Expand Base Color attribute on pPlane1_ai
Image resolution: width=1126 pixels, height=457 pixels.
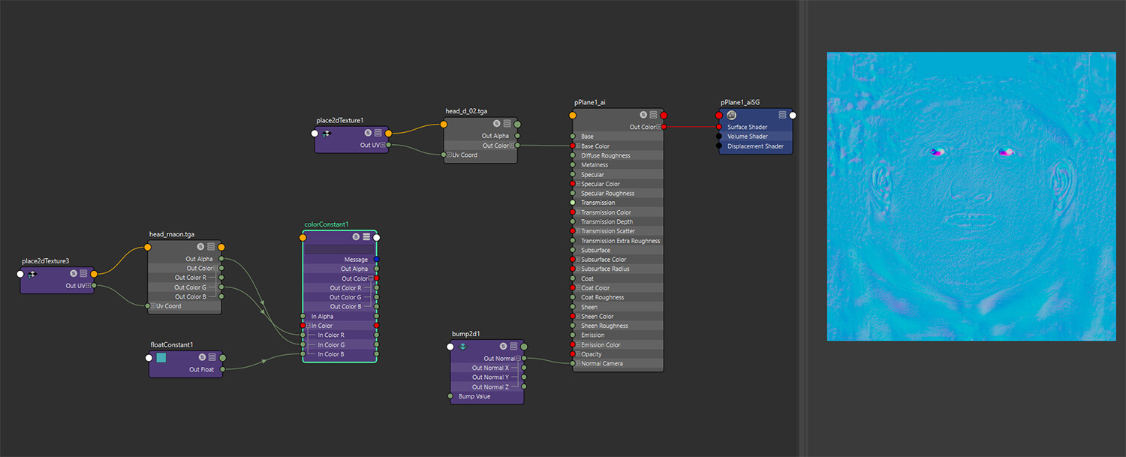point(577,146)
